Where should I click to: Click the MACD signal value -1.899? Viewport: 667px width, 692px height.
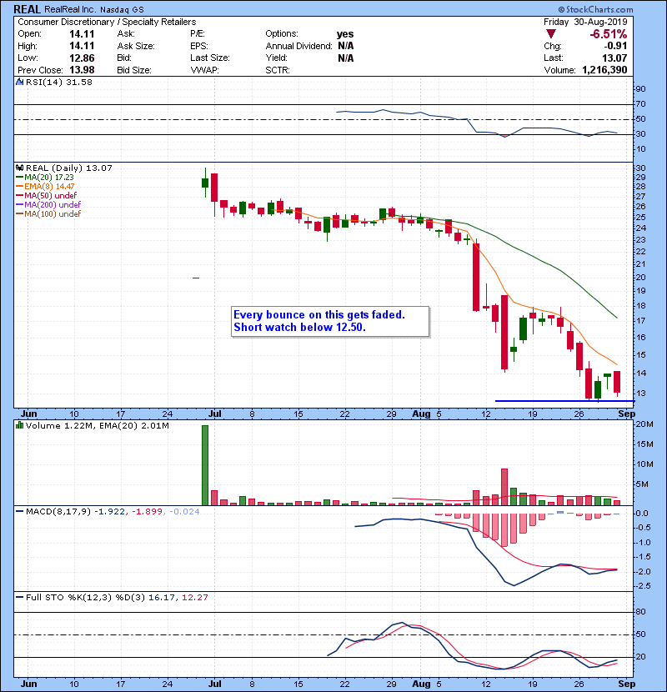[148, 512]
